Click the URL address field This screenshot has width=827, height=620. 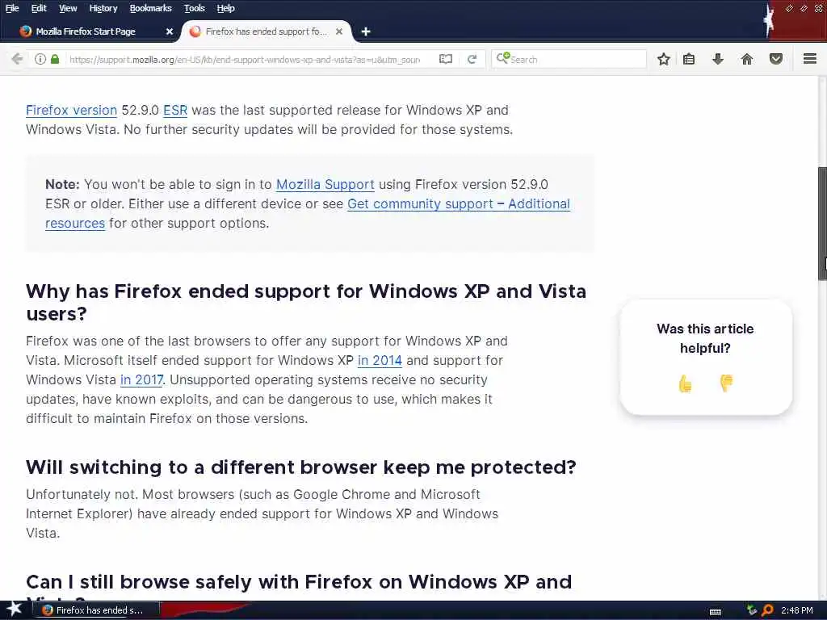pos(244,60)
